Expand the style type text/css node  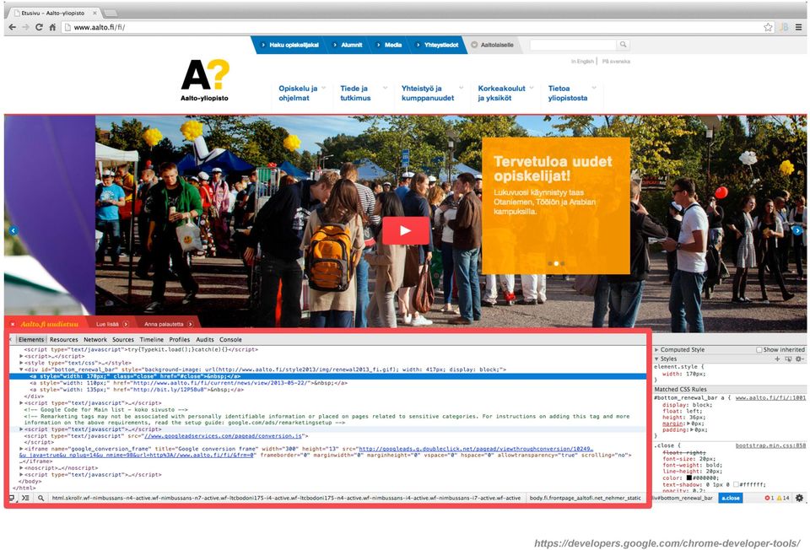(x=21, y=363)
